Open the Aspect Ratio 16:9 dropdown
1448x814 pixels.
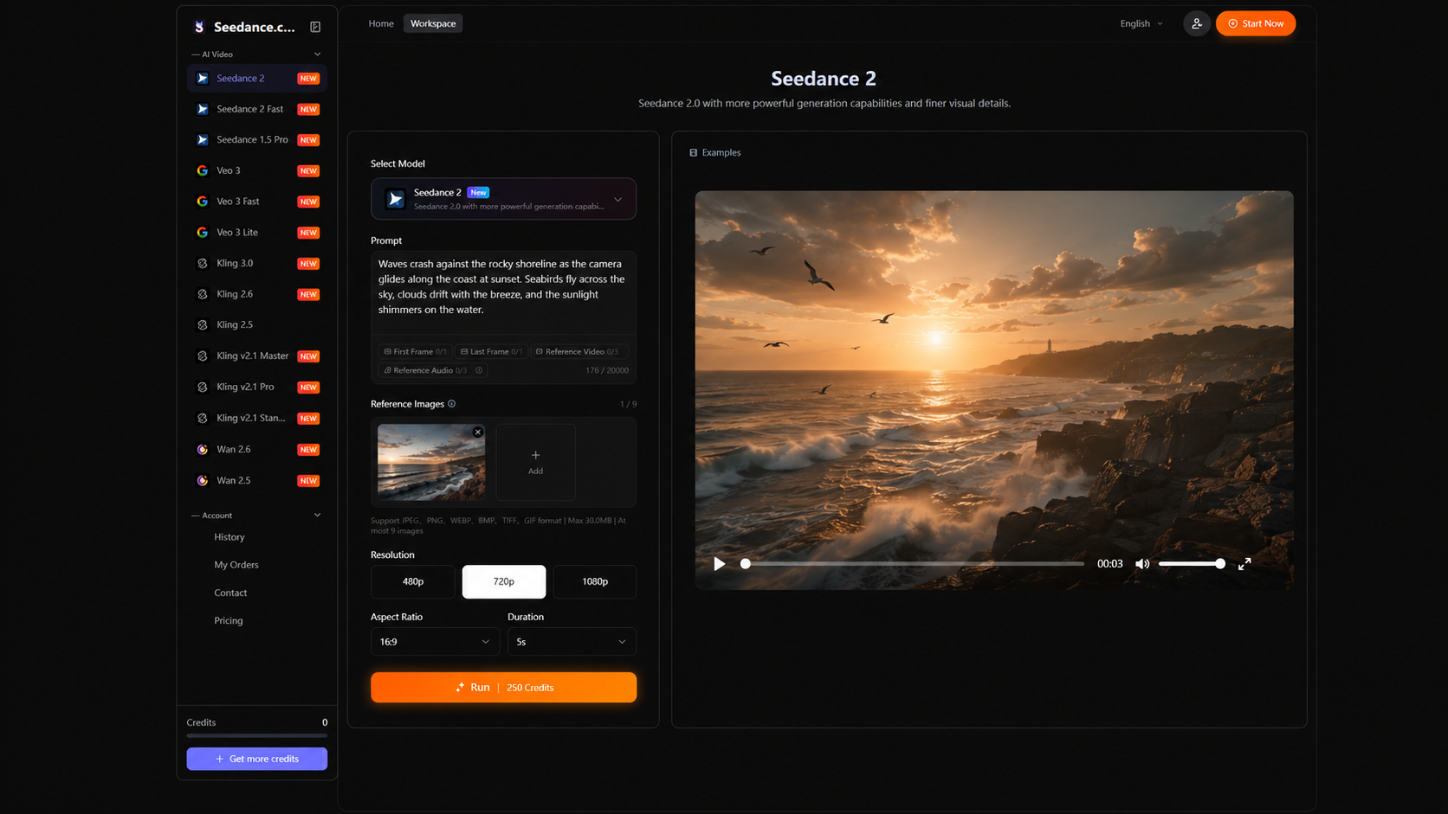435,642
